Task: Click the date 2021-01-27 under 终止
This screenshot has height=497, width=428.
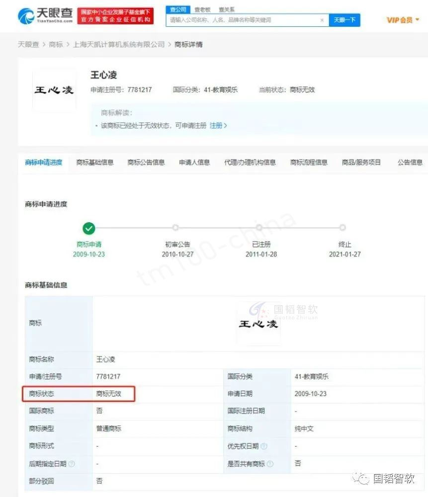Action: pyautogui.click(x=345, y=254)
